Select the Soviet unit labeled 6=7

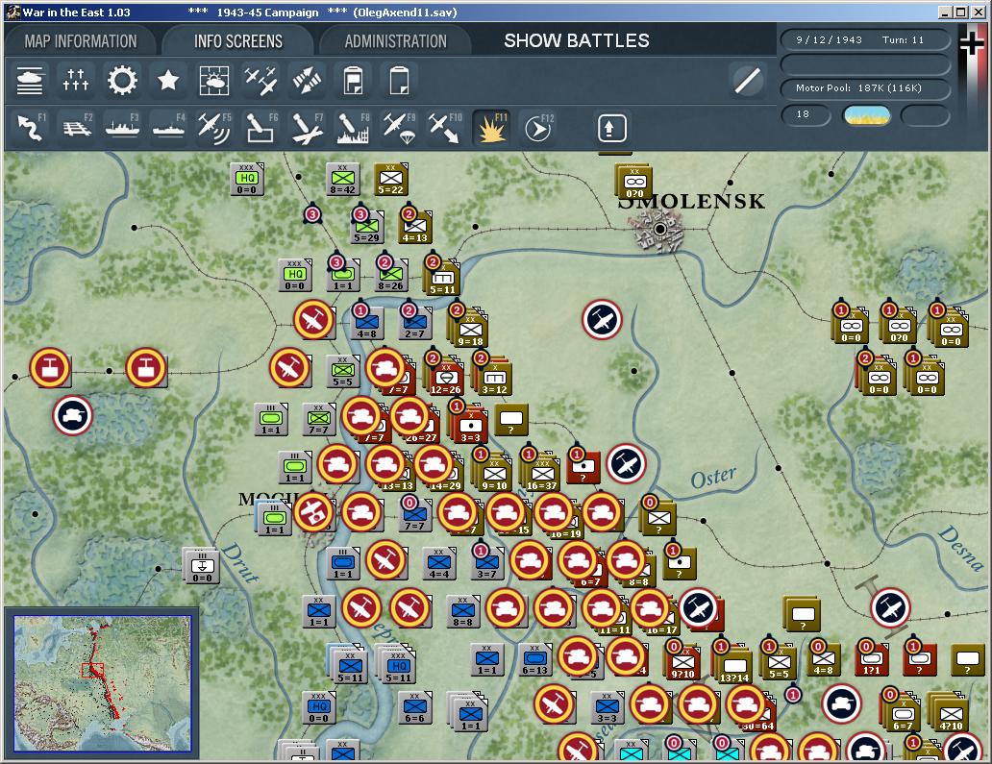[903, 711]
